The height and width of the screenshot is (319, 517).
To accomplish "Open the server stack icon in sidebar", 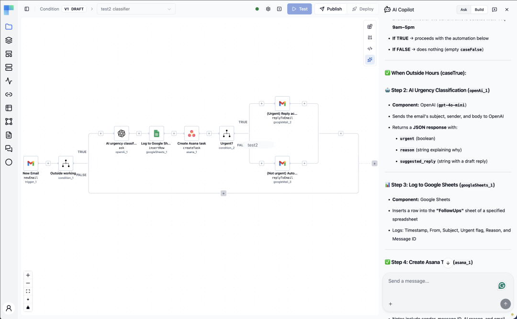I will (9, 67).
